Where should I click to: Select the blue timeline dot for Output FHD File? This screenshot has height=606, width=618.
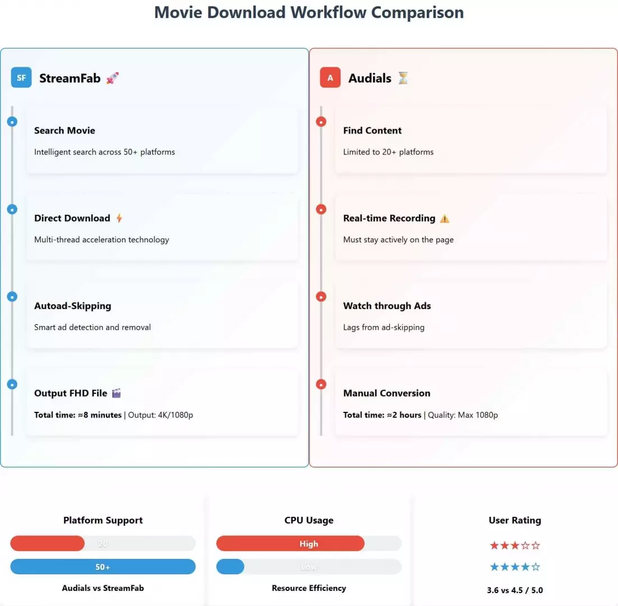tap(12, 384)
